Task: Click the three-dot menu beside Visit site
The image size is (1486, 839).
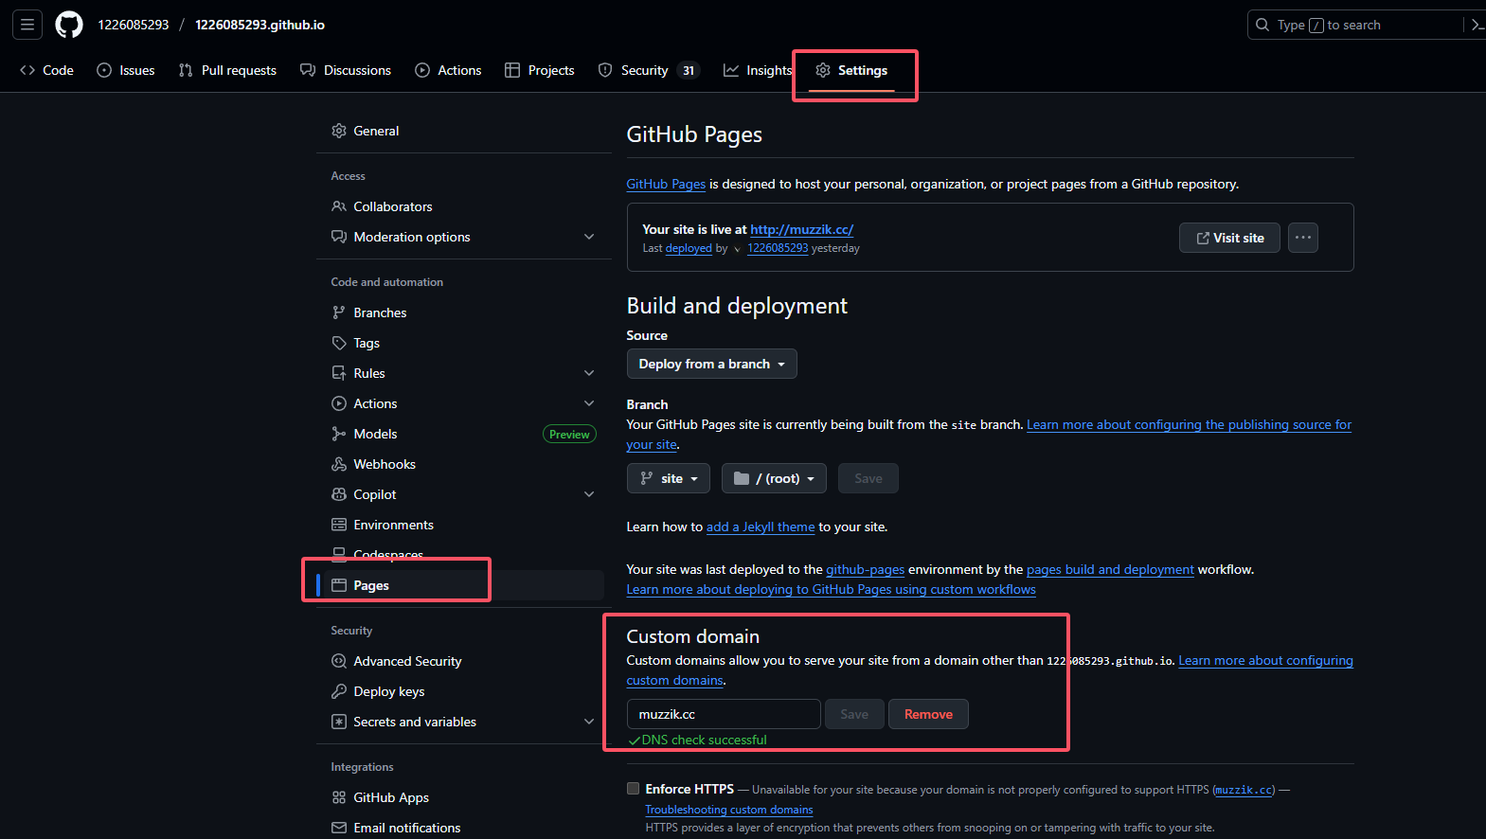Action: click(1303, 238)
